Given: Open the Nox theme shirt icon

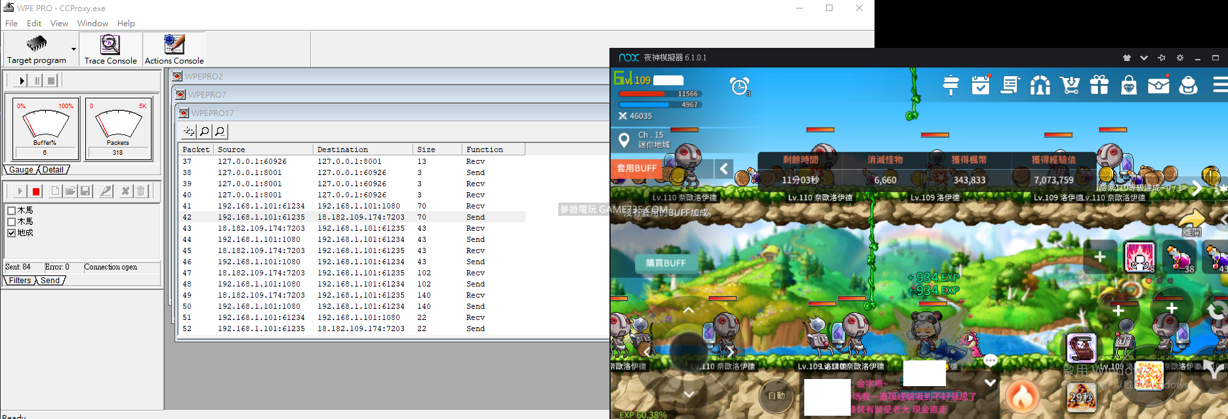Looking at the screenshot, I should pyautogui.click(x=1127, y=58).
